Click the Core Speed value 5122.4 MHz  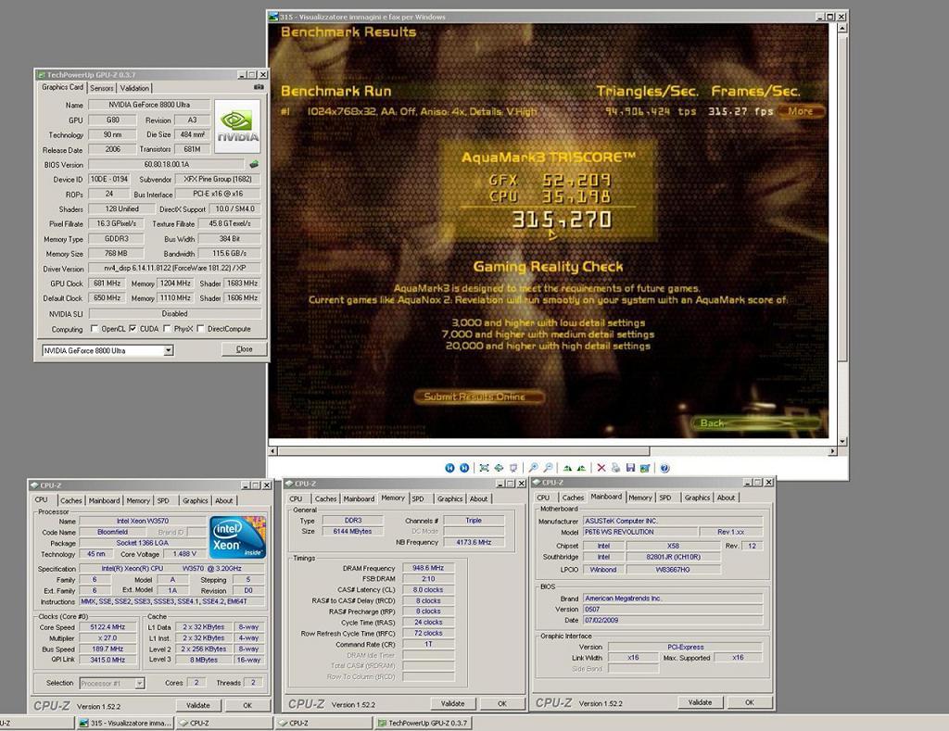[108, 627]
